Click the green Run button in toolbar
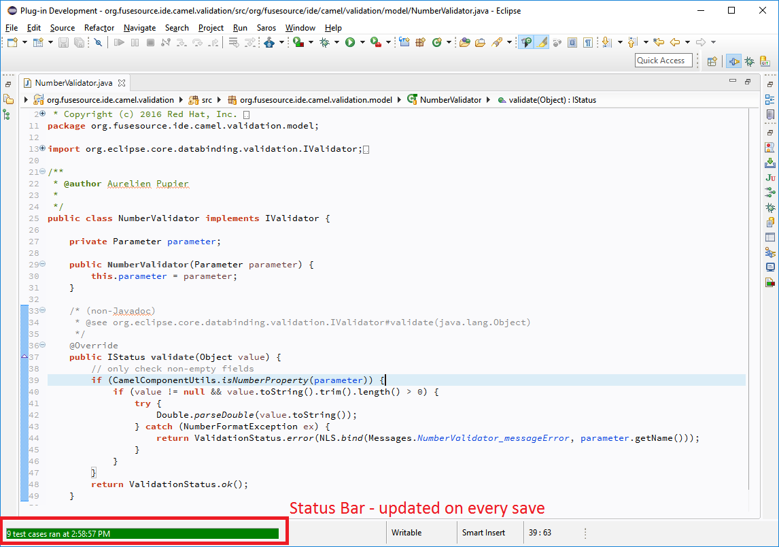This screenshot has width=779, height=547. (x=350, y=42)
